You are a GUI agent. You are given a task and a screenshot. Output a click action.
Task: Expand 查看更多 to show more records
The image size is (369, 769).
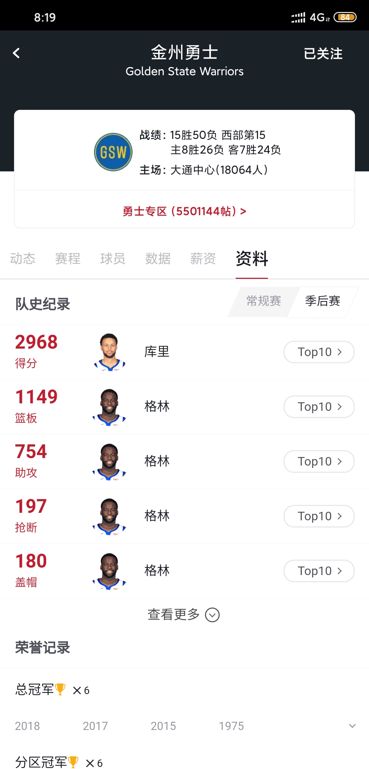pyautogui.click(x=184, y=615)
